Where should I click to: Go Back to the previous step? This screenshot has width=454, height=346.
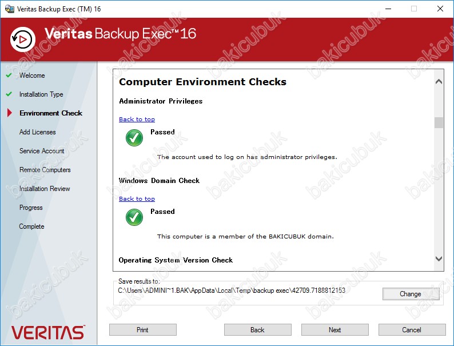click(x=258, y=330)
